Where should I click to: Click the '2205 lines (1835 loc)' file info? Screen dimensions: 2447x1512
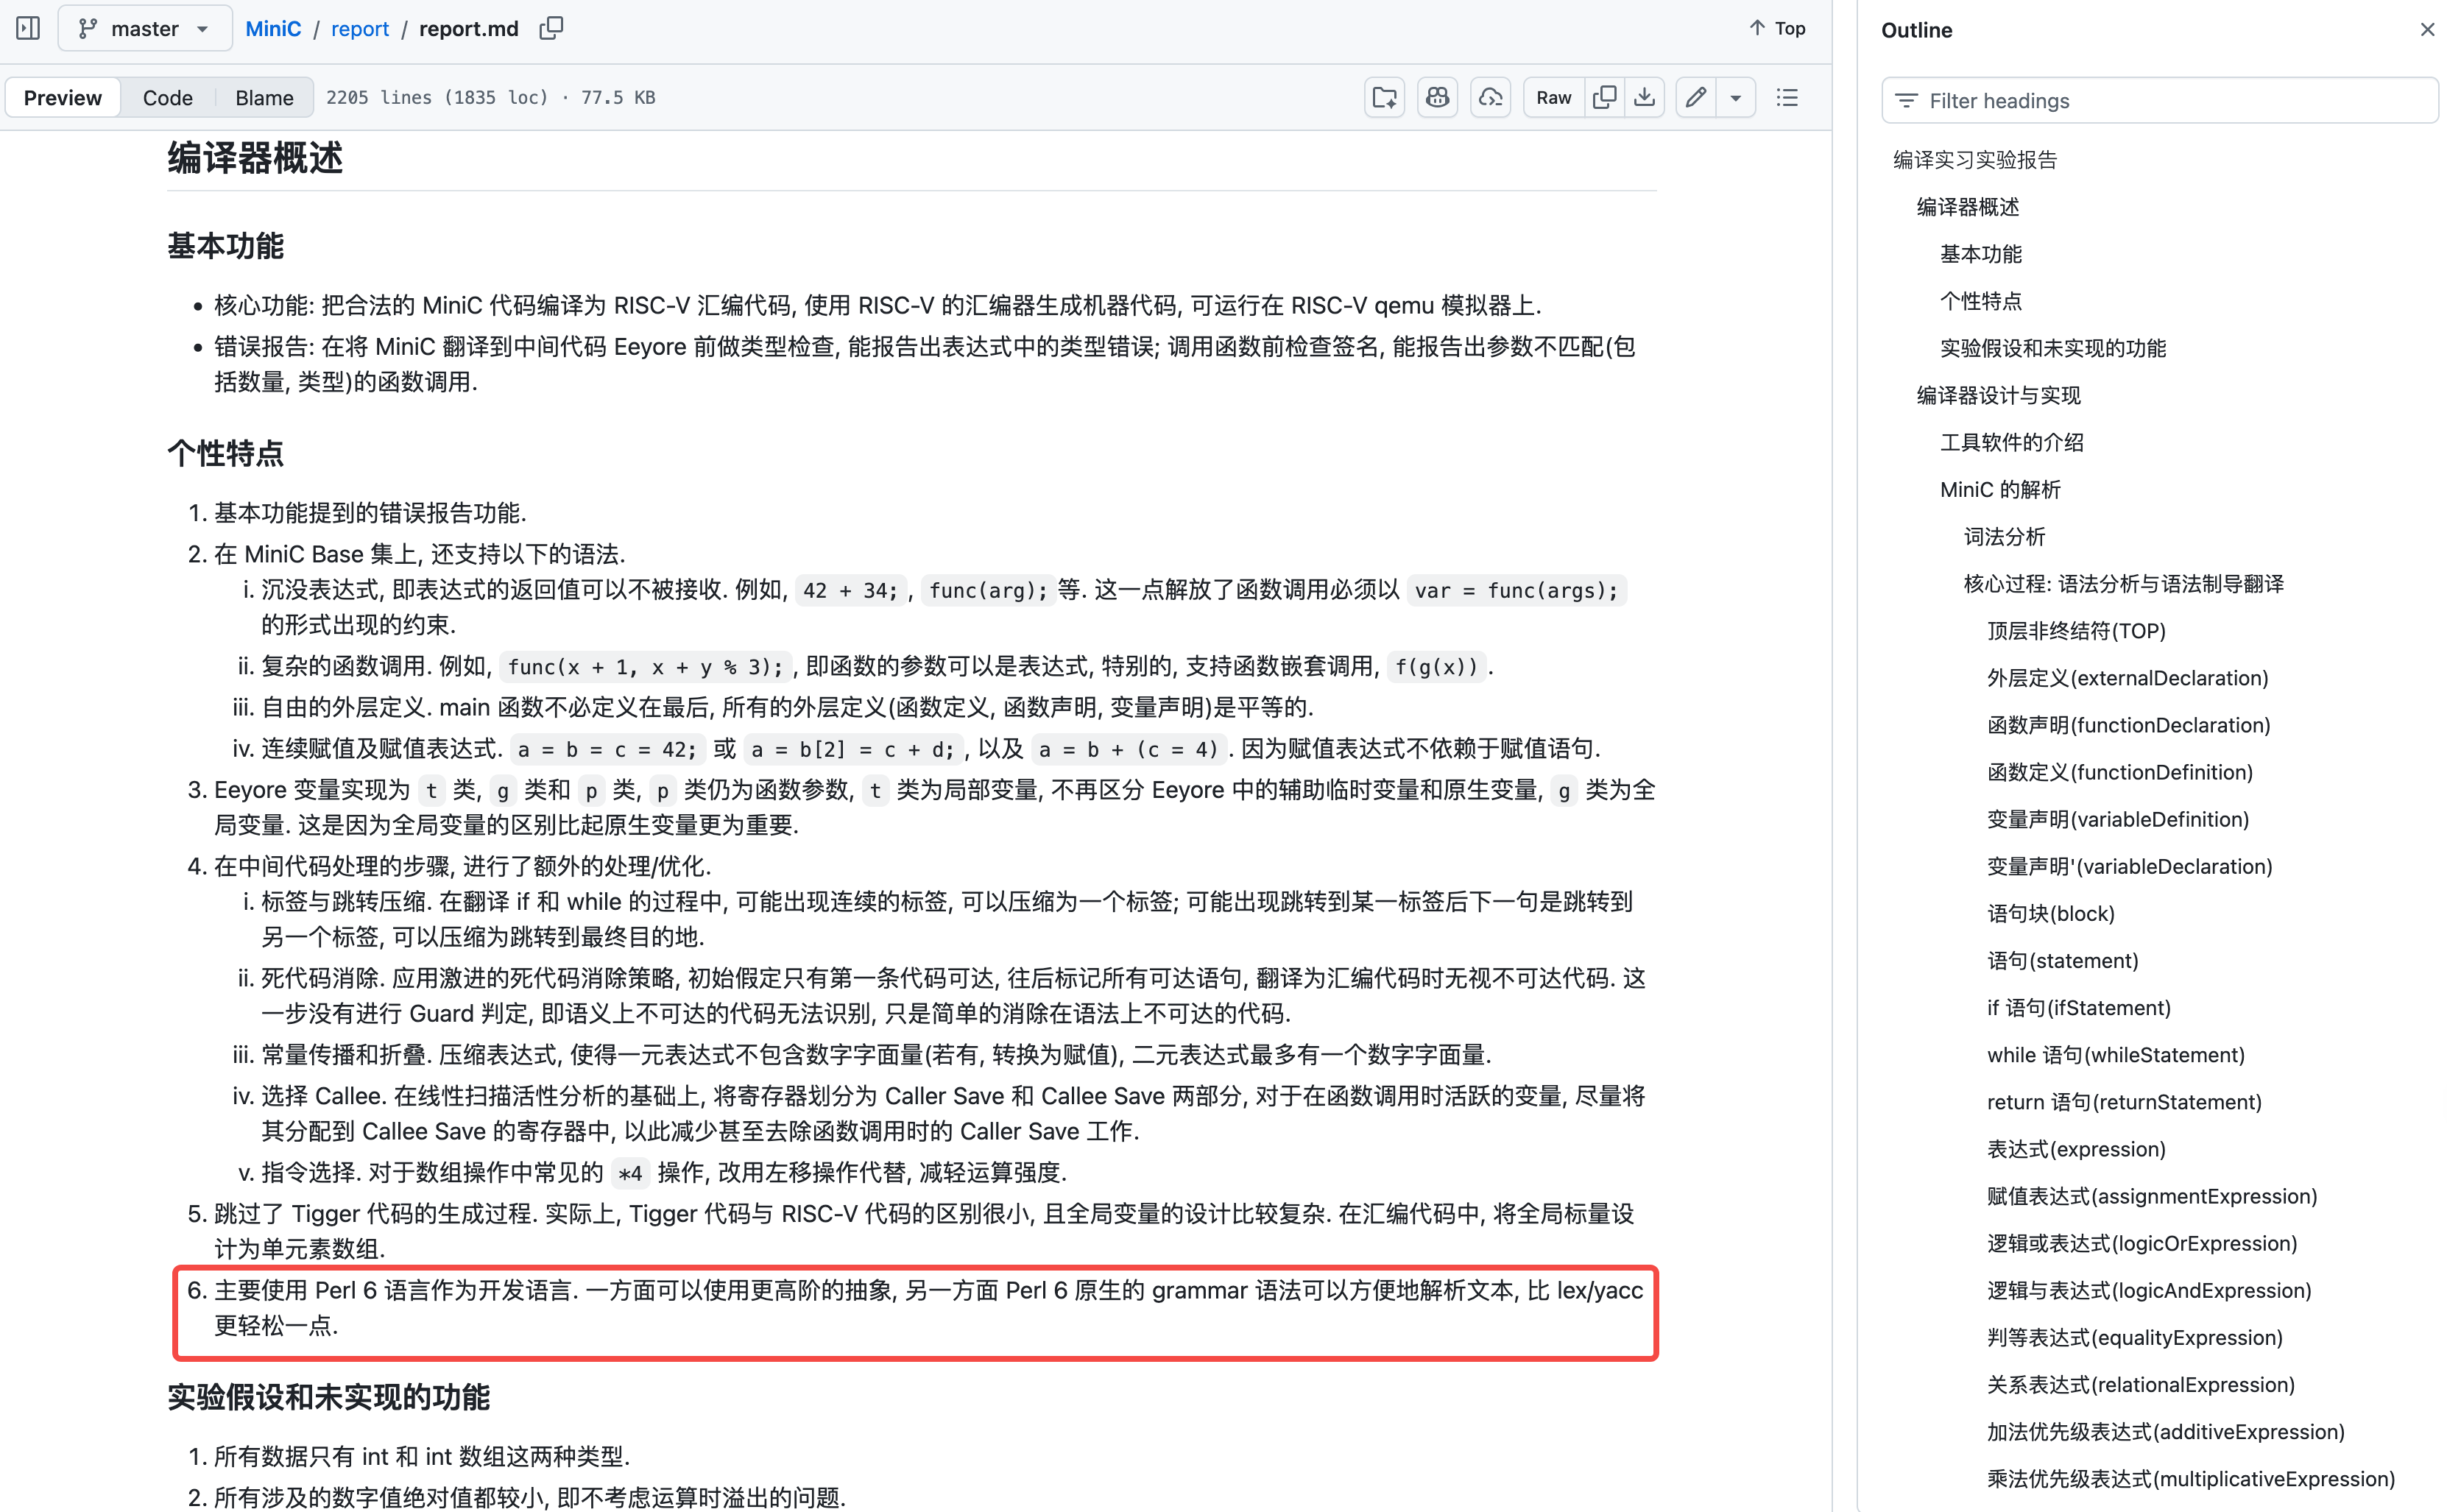(437, 97)
